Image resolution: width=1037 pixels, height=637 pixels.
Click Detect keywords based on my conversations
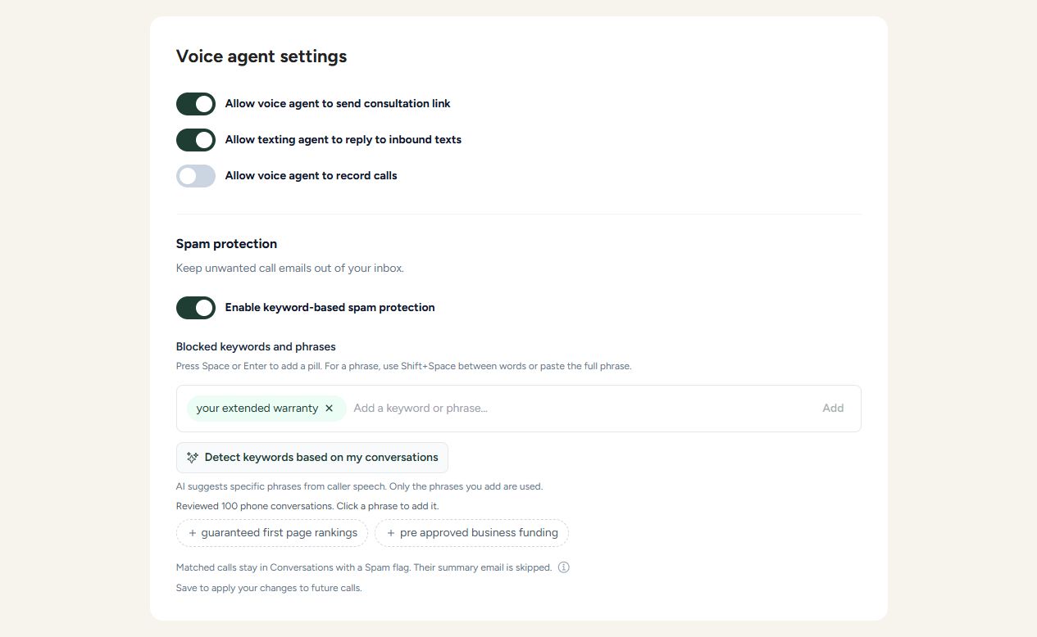click(x=312, y=458)
